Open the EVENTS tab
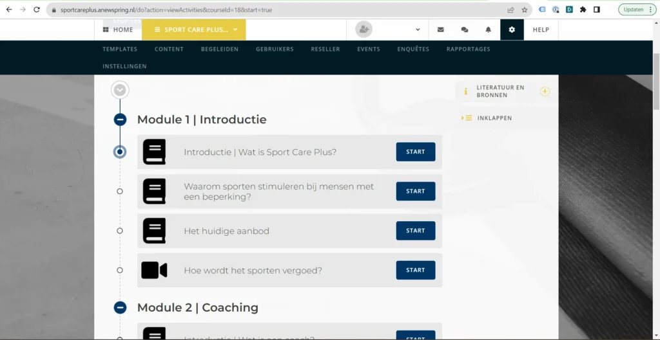Image resolution: width=660 pixels, height=340 pixels. 369,49
